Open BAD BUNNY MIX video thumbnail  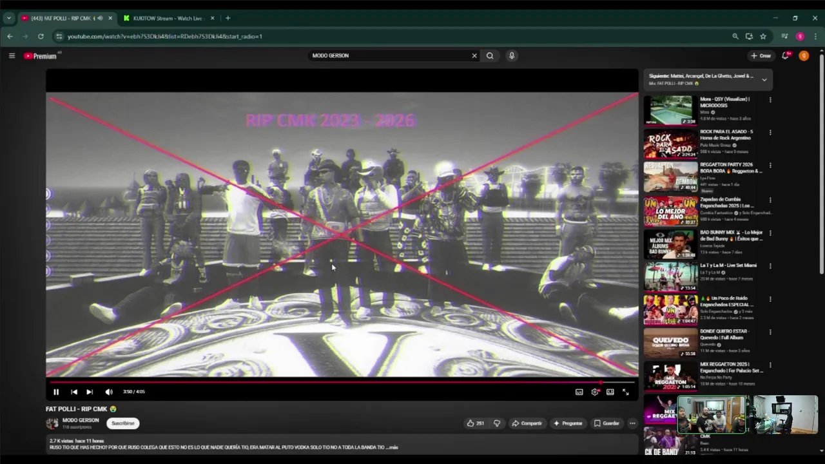point(670,244)
